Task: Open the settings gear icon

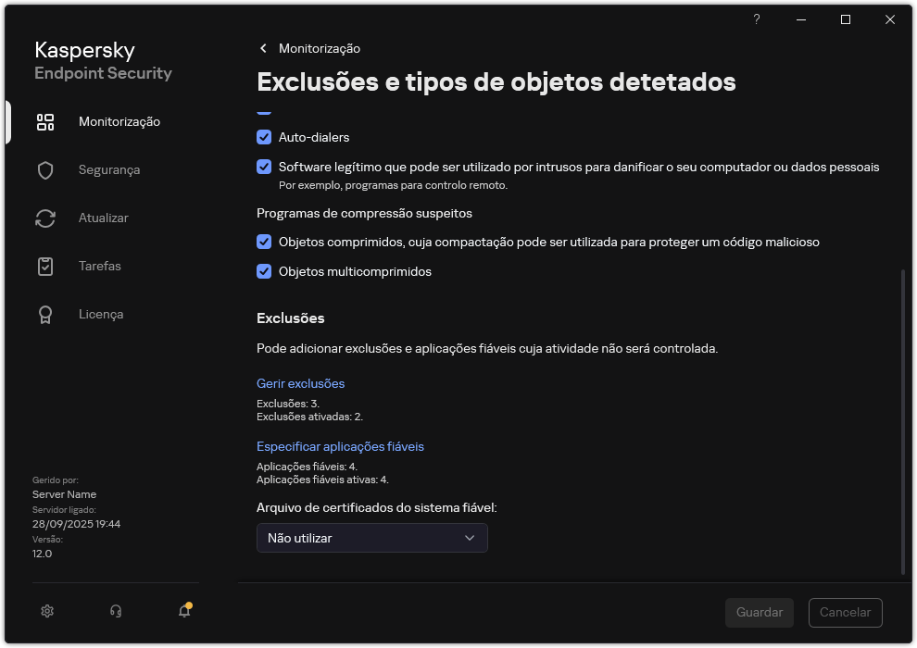Action: click(46, 611)
